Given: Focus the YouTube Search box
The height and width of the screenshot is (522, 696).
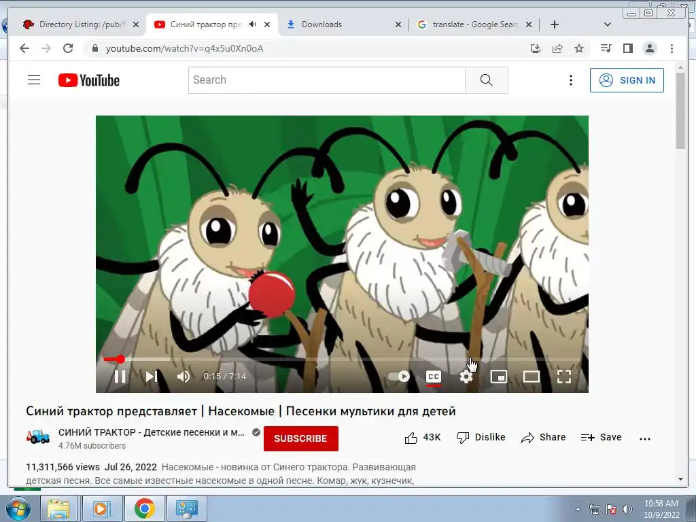Looking at the screenshot, I should pos(327,80).
